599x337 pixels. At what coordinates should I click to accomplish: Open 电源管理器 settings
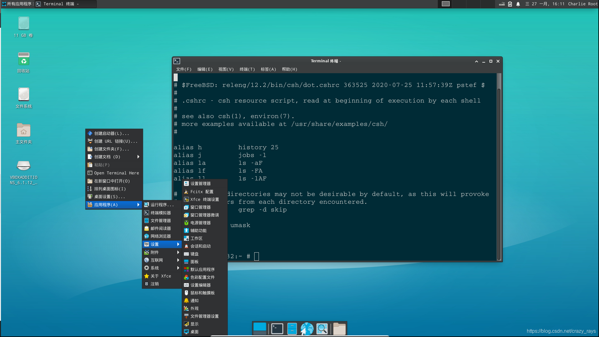[204, 223]
